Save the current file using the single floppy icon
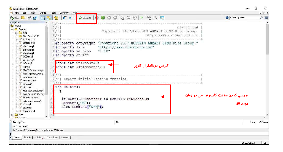The width and height of the screenshot is (283, 152). click(x=29, y=18)
